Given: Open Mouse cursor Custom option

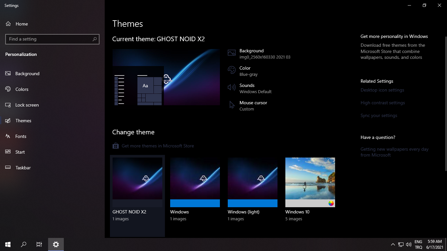Looking at the screenshot, I should 248,106.
